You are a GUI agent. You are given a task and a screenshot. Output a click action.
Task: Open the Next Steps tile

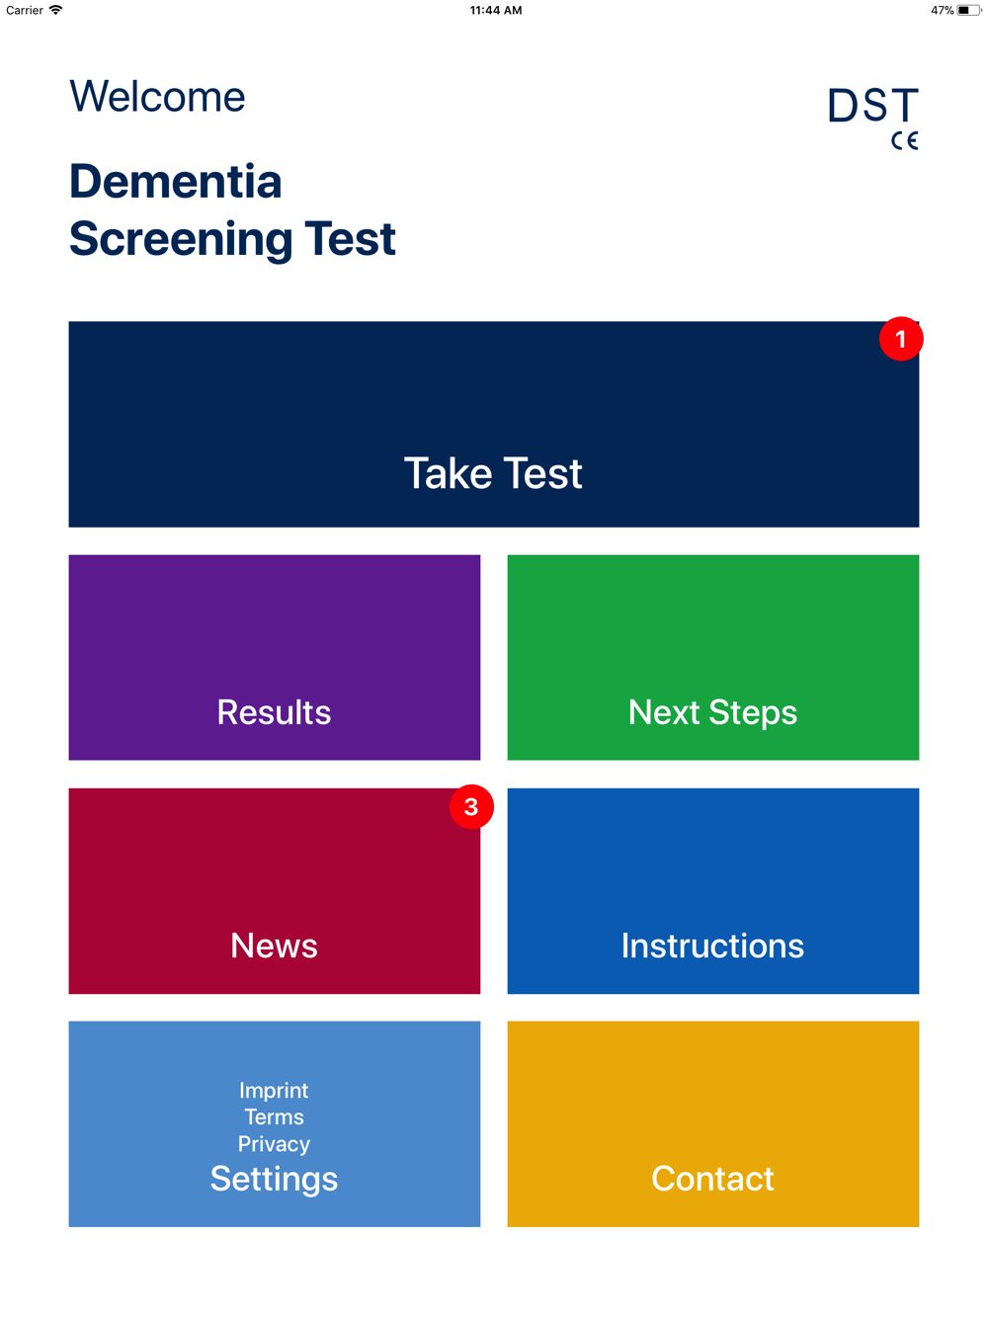coord(712,657)
